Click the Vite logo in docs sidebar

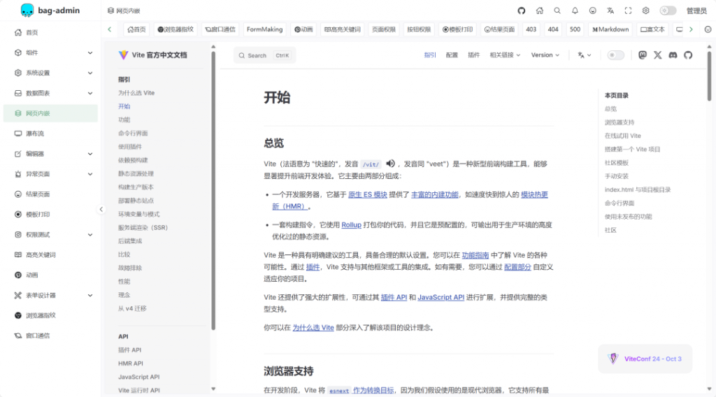(123, 55)
